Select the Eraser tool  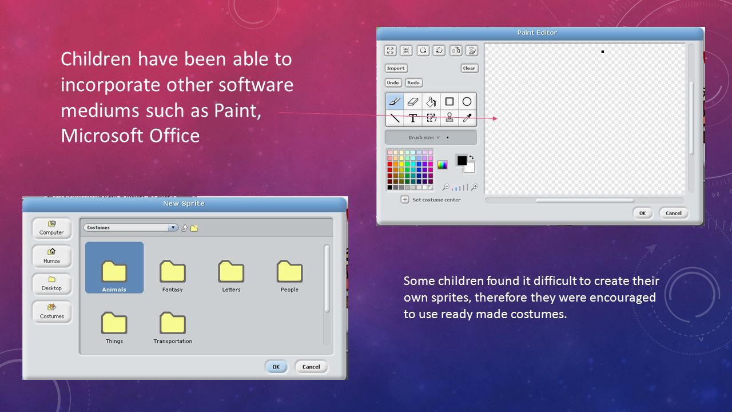pos(413,102)
